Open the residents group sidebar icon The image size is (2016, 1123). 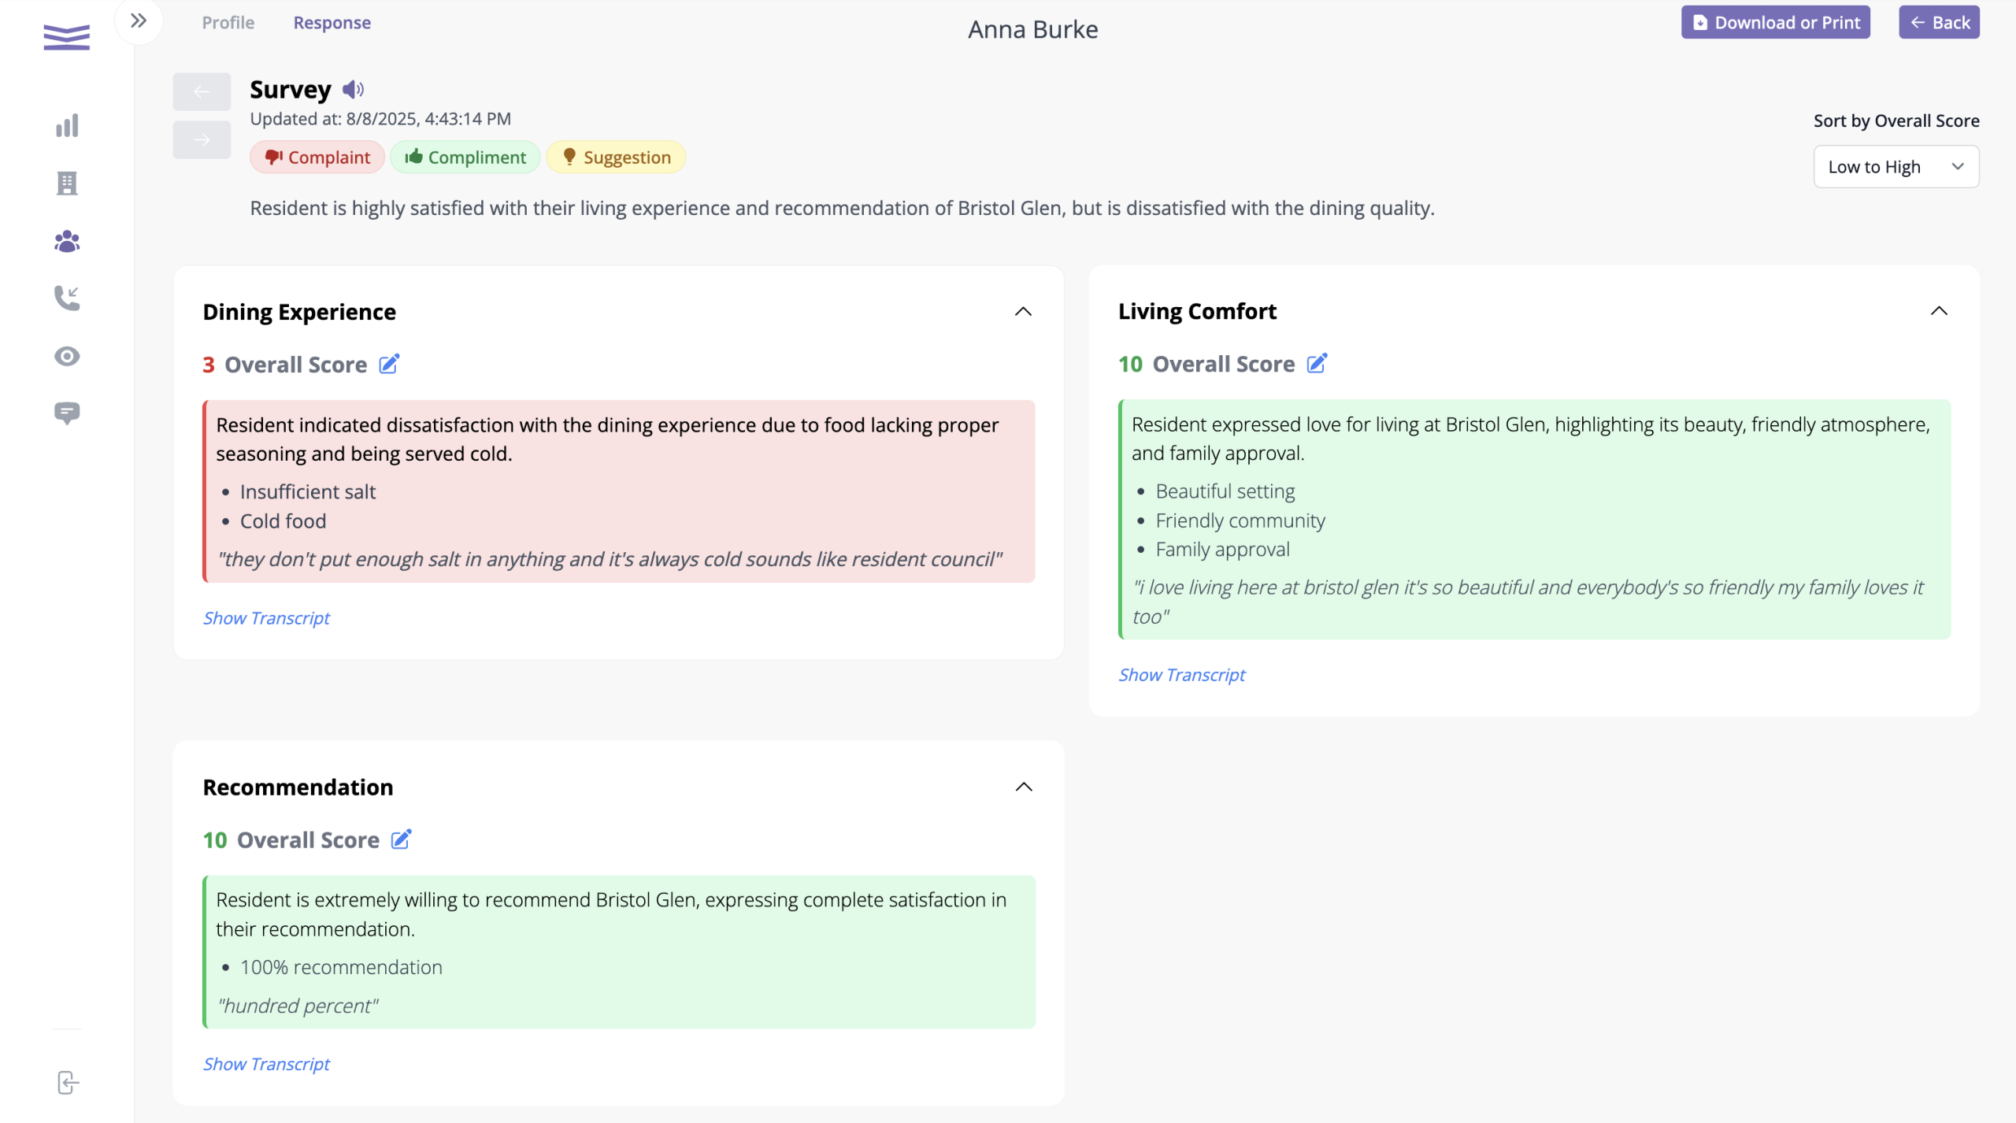tap(67, 241)
